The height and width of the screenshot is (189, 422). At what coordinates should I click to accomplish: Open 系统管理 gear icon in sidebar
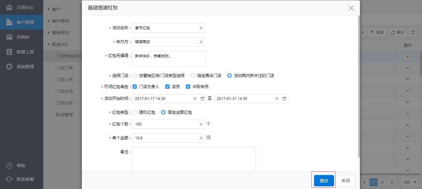9,67
